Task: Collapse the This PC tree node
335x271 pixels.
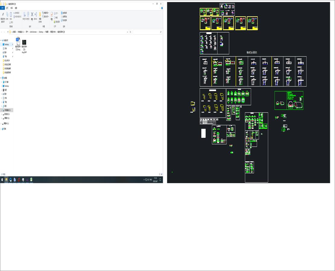Action: [1, 78]
